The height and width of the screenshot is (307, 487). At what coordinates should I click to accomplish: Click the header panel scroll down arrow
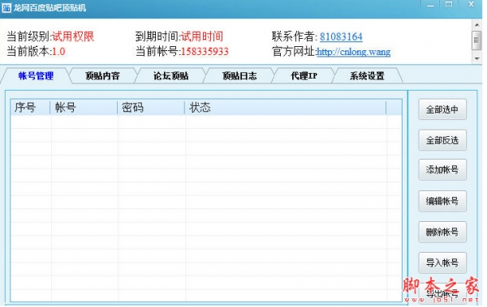pos(476,58)
